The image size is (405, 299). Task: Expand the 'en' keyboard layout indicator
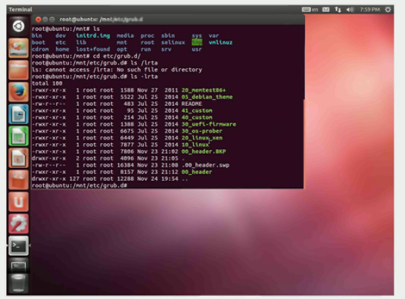click(313, 10)
